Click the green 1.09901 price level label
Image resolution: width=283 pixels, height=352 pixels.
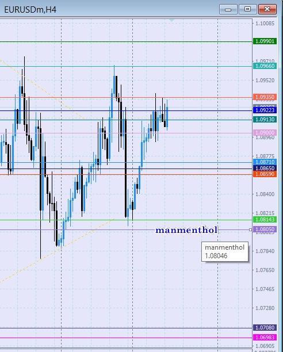click(265, 41)
